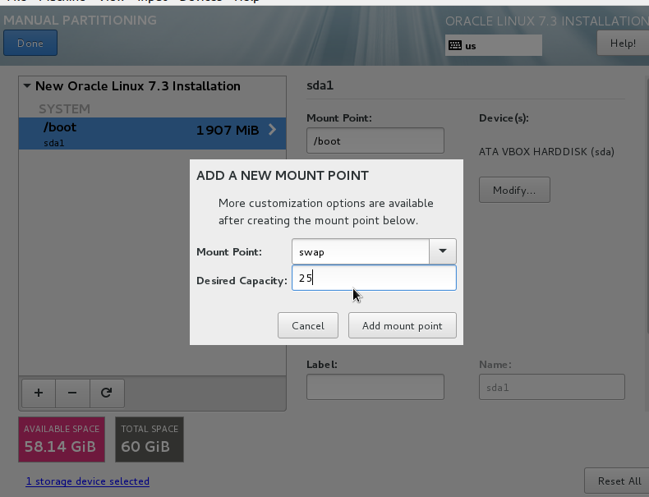This screenshot has width=649, height=497.
Task: Click the Add mount point button
Action: pos(403,325)
